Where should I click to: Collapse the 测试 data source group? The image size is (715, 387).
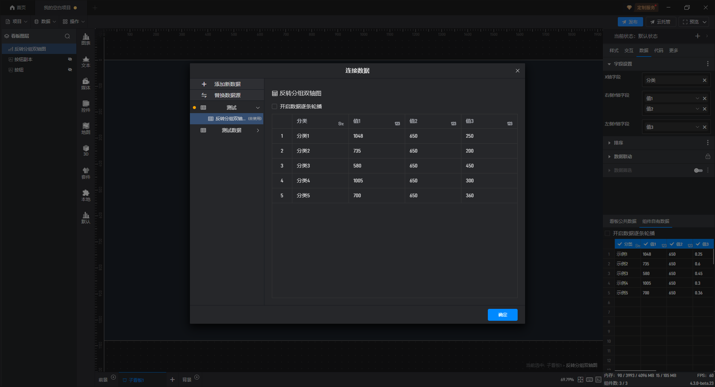point(258,108)
